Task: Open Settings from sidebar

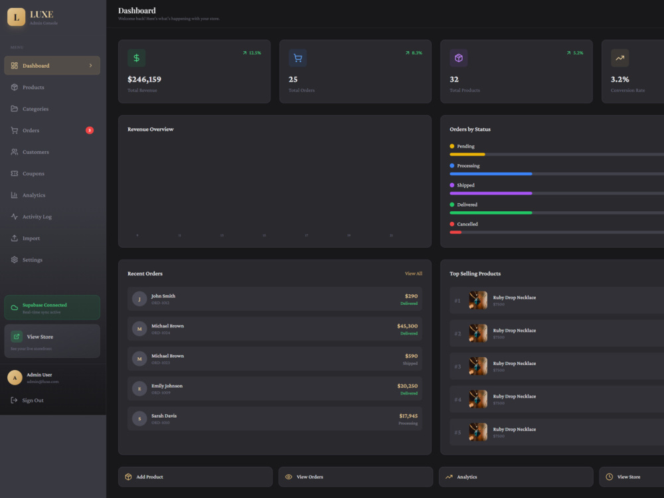Action: pyautogui.click(x=52, y=260)
